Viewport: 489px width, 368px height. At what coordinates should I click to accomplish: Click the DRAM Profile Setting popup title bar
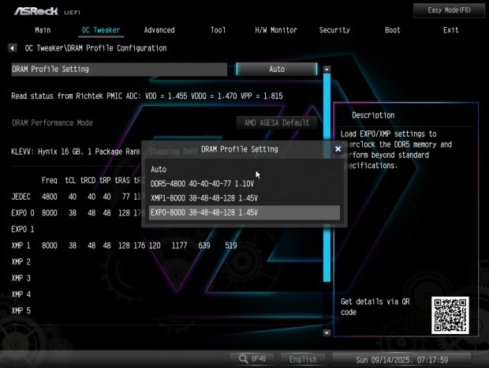(240, 149)
